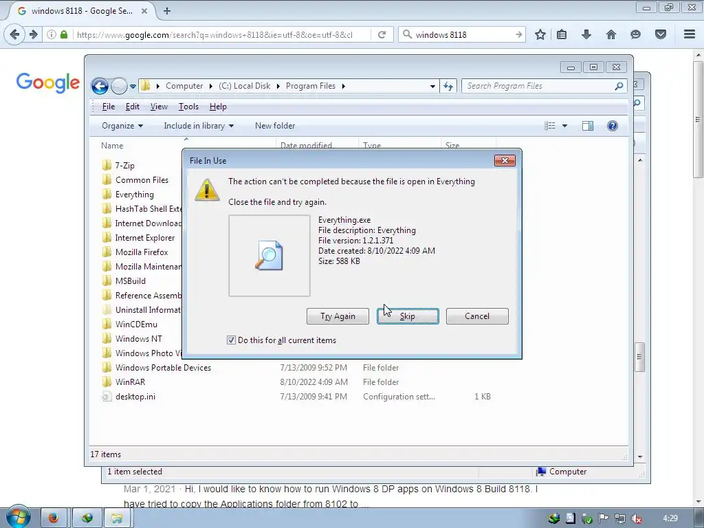Open the Firefox hamburger menu
Screen dimensions: 704x528
click(690, 34)
